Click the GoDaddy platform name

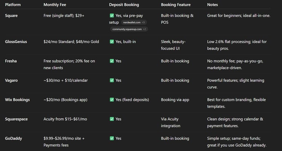tap(14, 139)
